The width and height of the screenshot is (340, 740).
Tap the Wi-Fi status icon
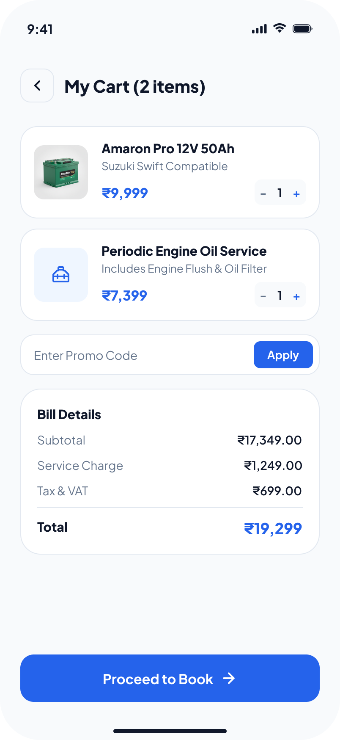(x=280, y=28)
